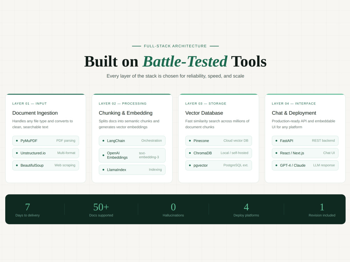The image size is (350, 262).
Task: Click the 'Splits docs into semantic chunks' description
Action: (129, 124)
